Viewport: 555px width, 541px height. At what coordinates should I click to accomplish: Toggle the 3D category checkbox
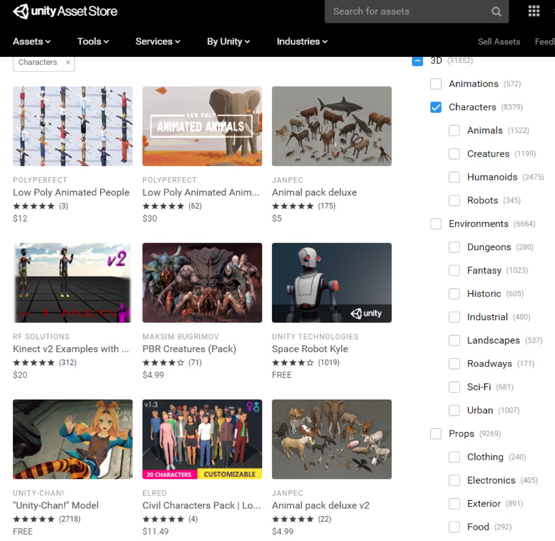click(x=417, y=61)
